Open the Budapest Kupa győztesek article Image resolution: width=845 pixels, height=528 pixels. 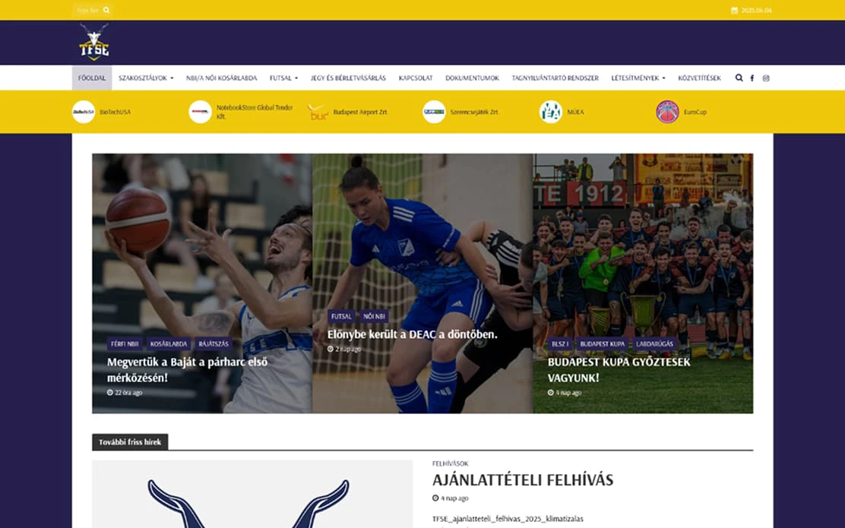[x=619, y=369]
